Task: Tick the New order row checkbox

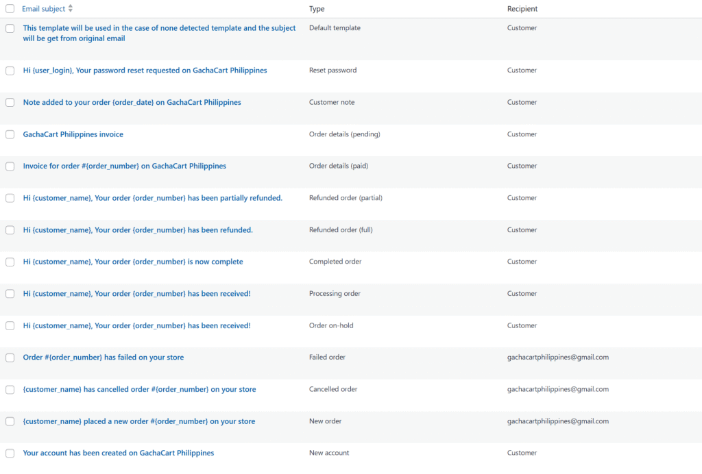Action: point(10,422)
